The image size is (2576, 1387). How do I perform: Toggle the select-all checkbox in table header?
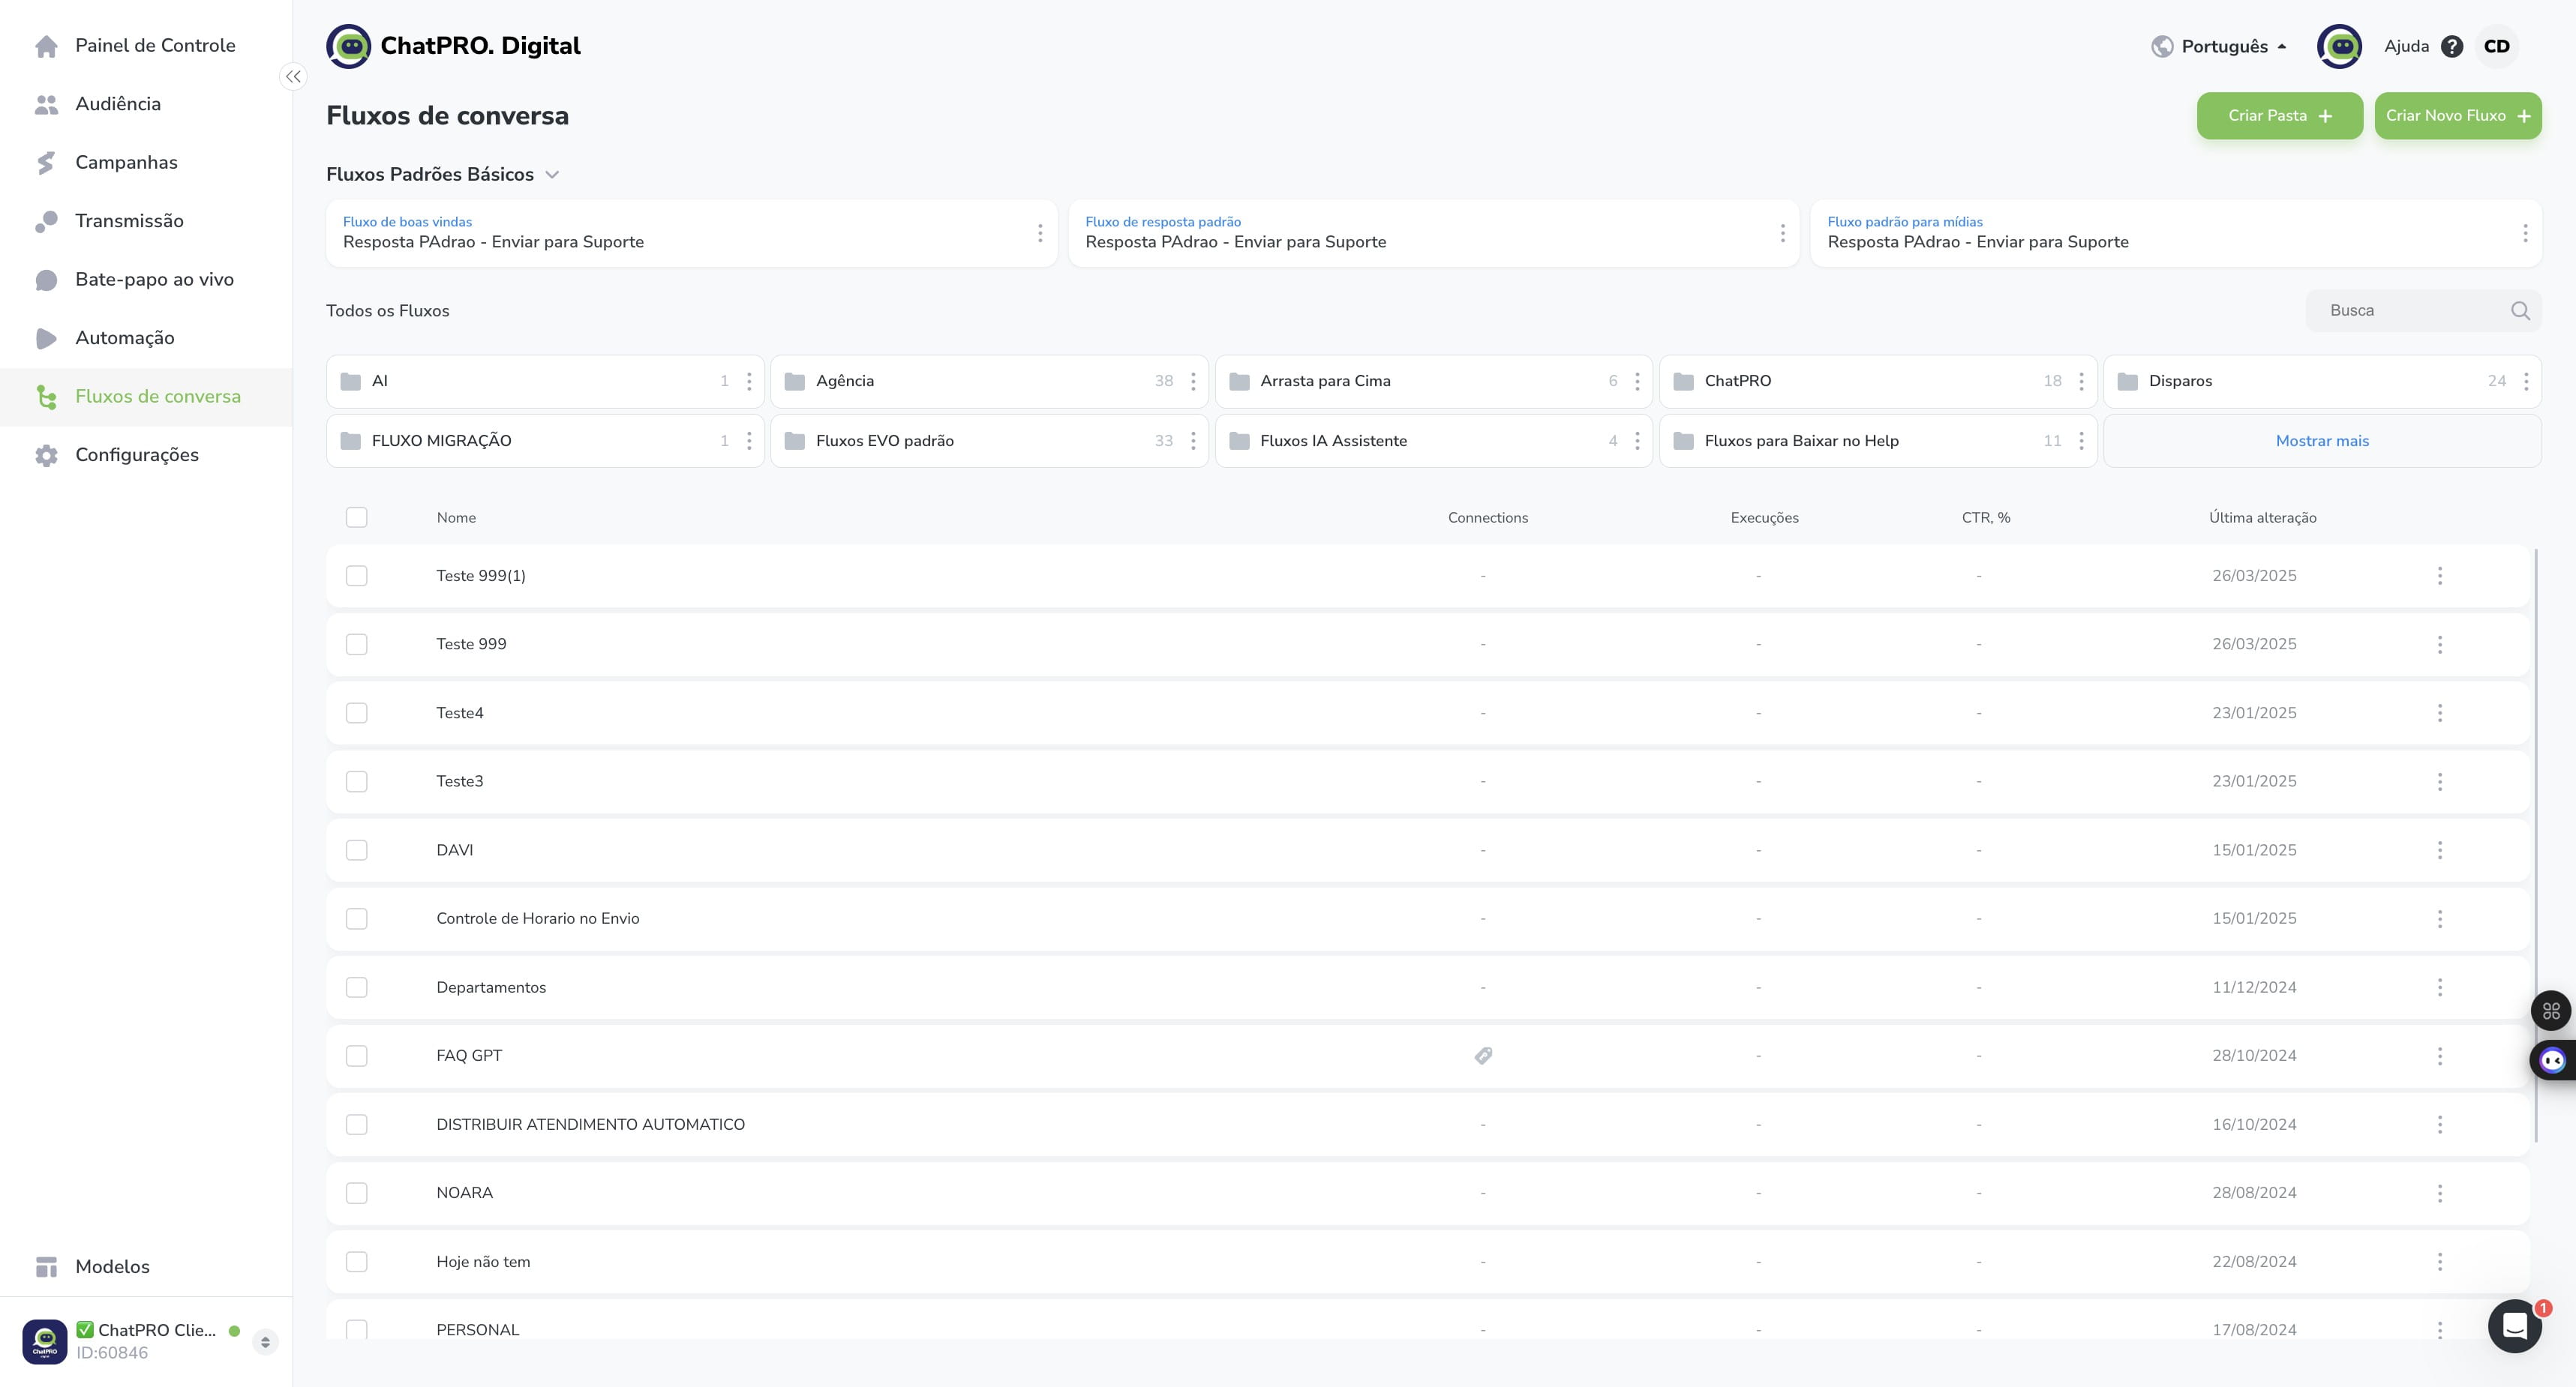coord(357,517)
